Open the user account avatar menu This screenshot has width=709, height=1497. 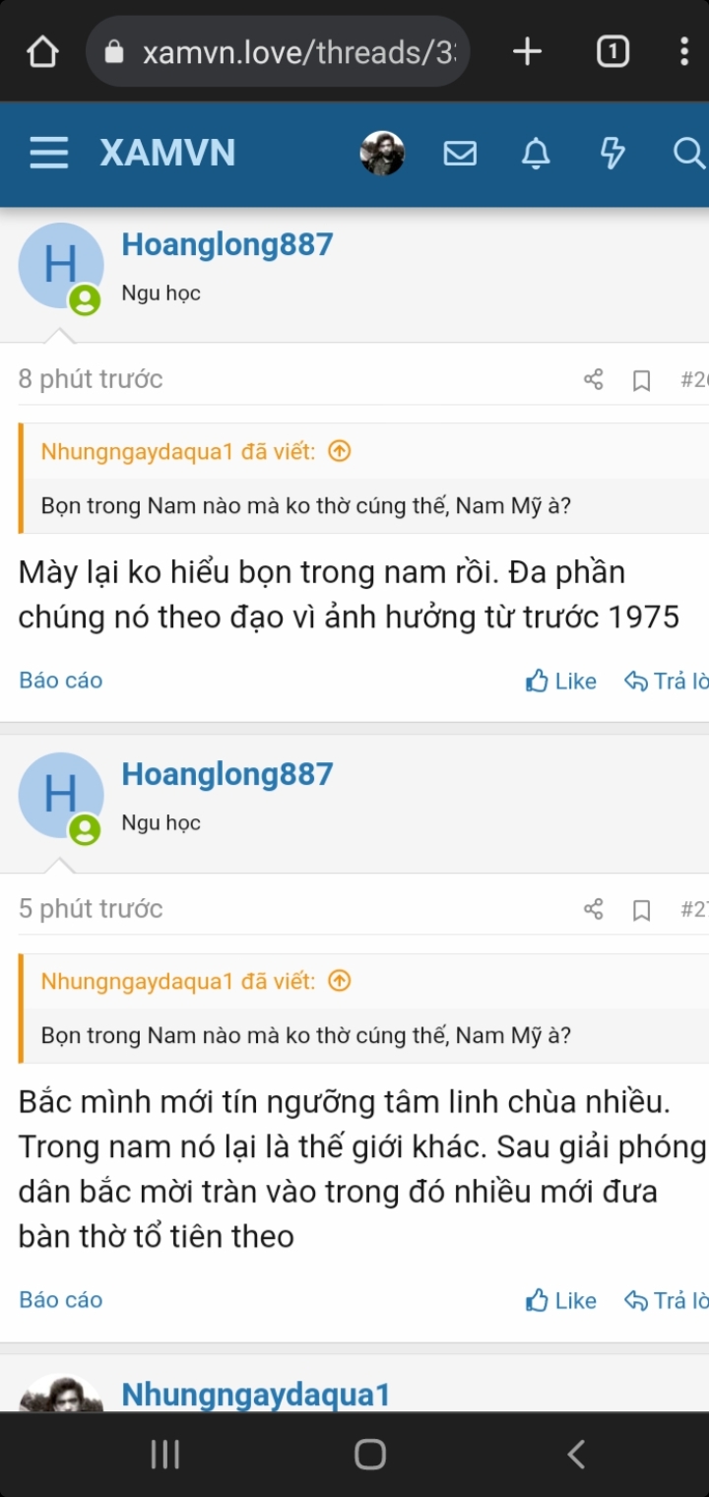(382, 154)
